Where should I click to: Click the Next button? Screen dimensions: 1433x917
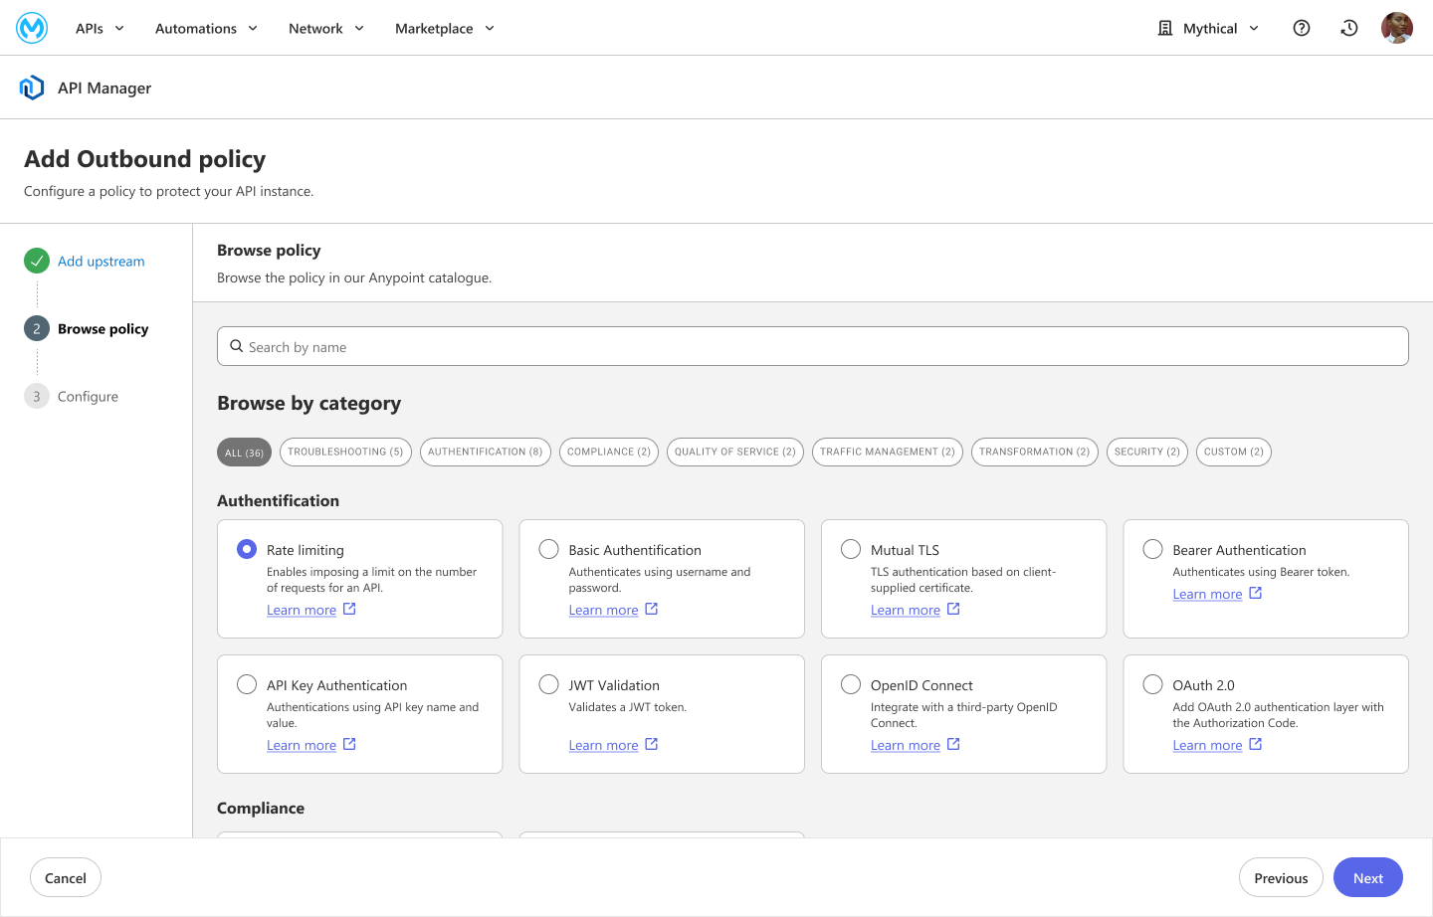point(1368,877)
